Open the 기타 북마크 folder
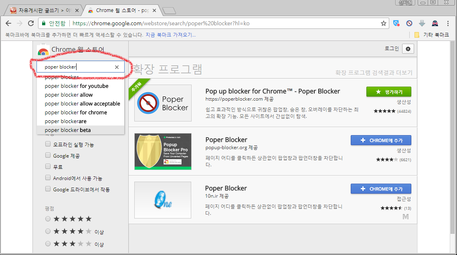 tap(432, 34)
